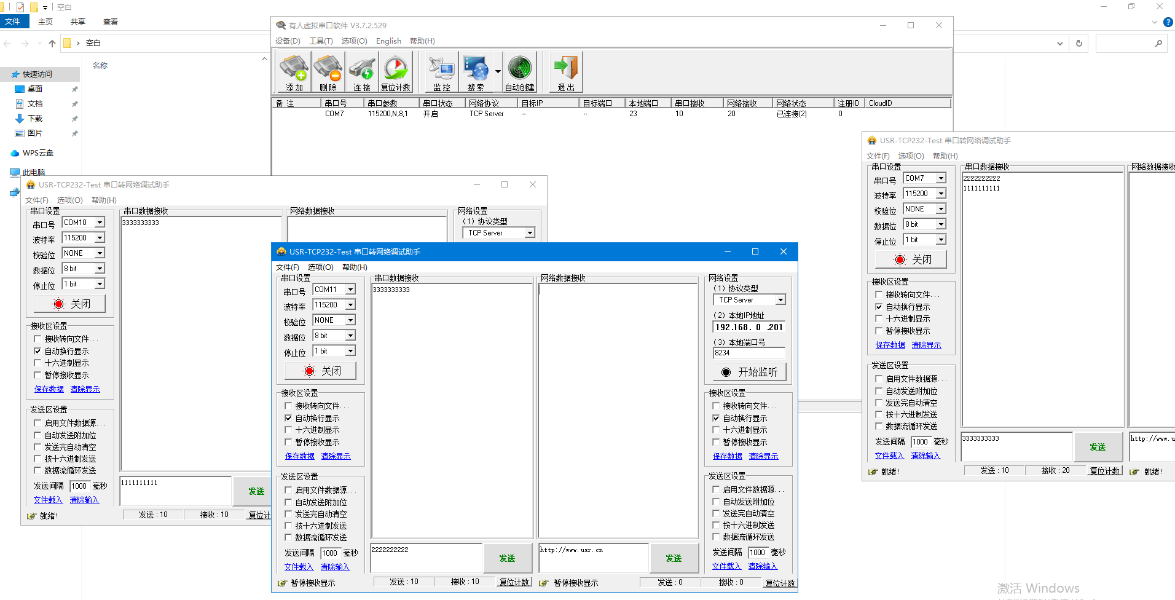The width and height of the screenshot is (1175, 600).
Task: Click the local port number field 8234
Action: pyautogui.click(x=749, y=353)
